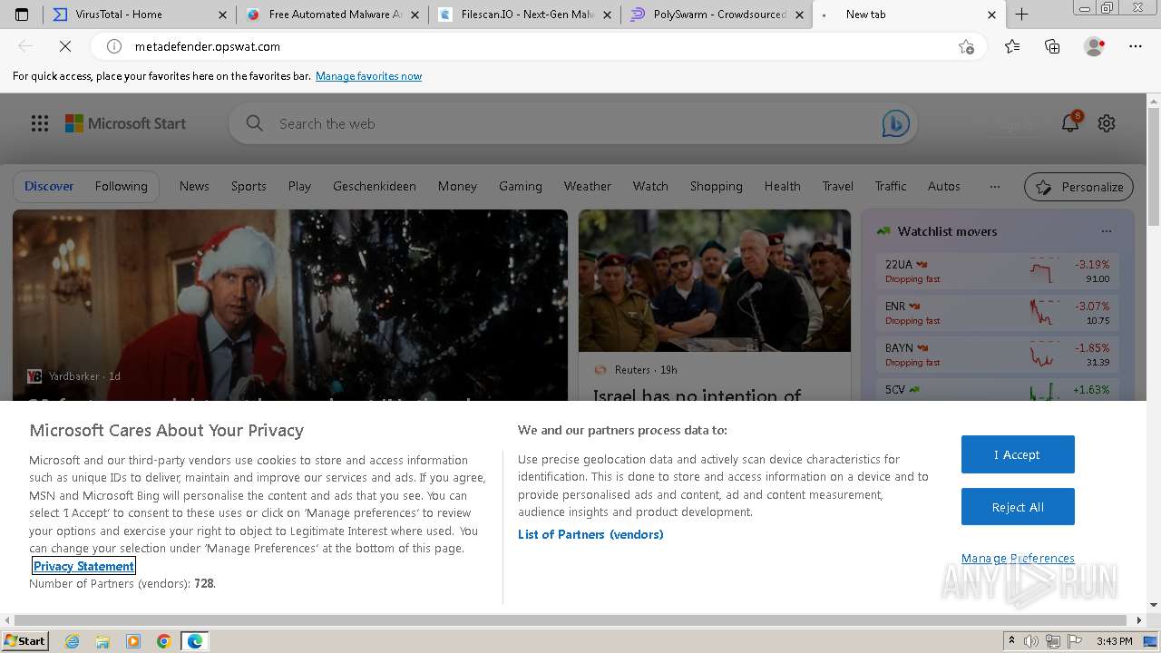Launch Chrome from the taskbar
The width and height of the screenshot is (1161, 653).
click(164, 641)
